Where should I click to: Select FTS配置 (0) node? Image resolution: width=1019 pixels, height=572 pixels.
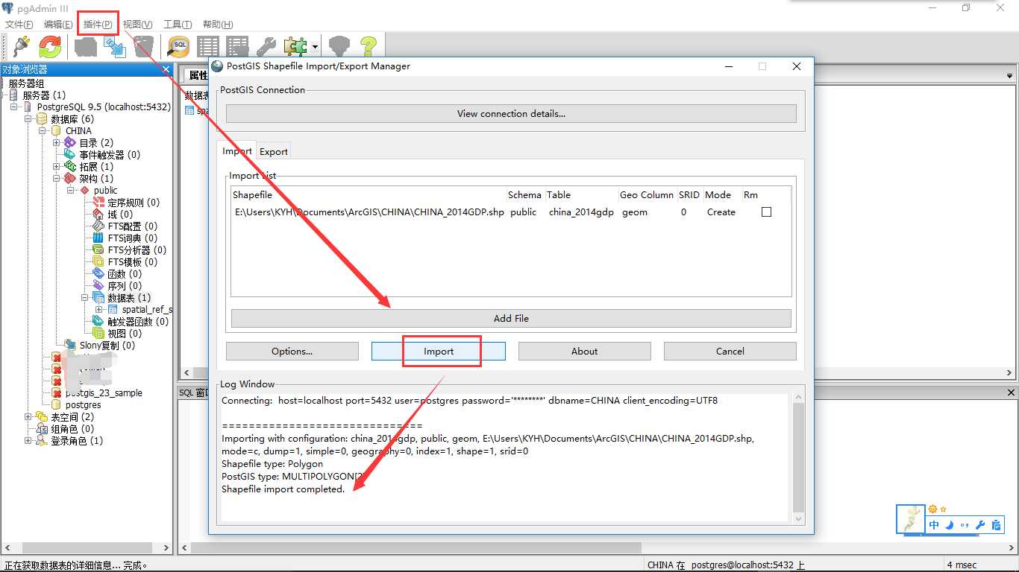[x=132, y=226]
